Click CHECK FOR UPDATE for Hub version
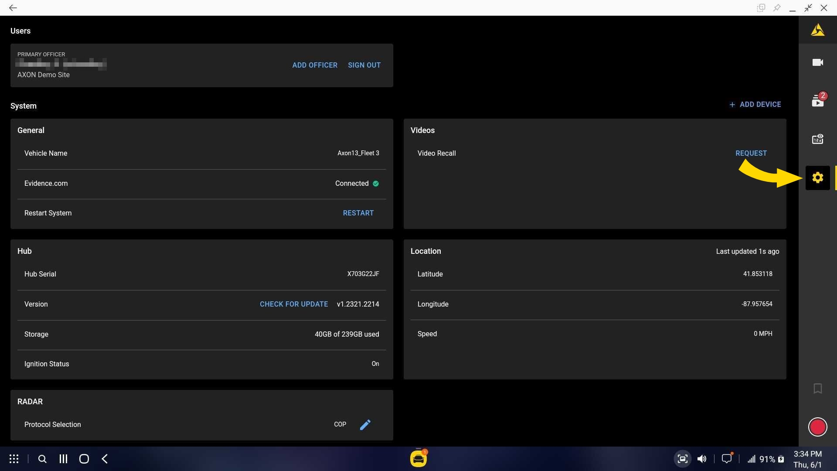 293,304
